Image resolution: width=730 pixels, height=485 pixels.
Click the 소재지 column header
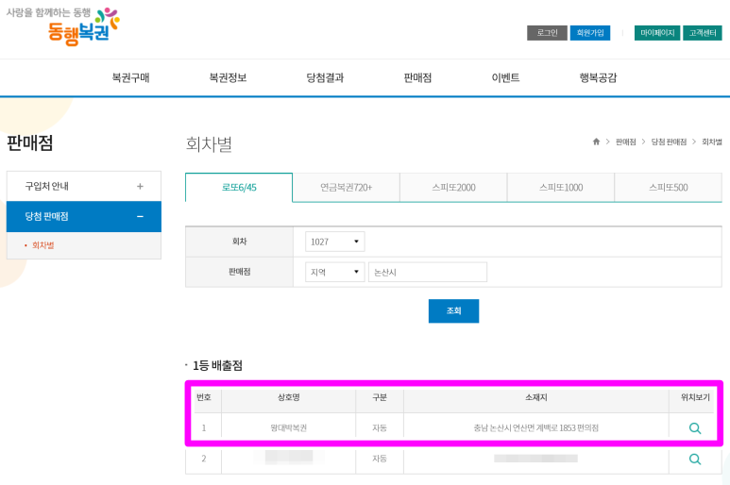click(535, 397)
